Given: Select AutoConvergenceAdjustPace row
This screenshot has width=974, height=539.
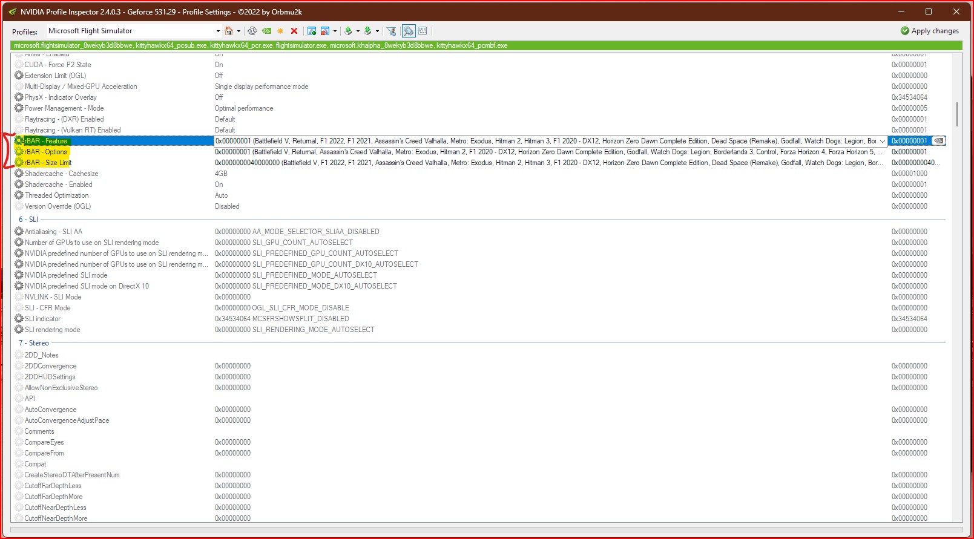Looking at the screenshot, I should point(480,420).
